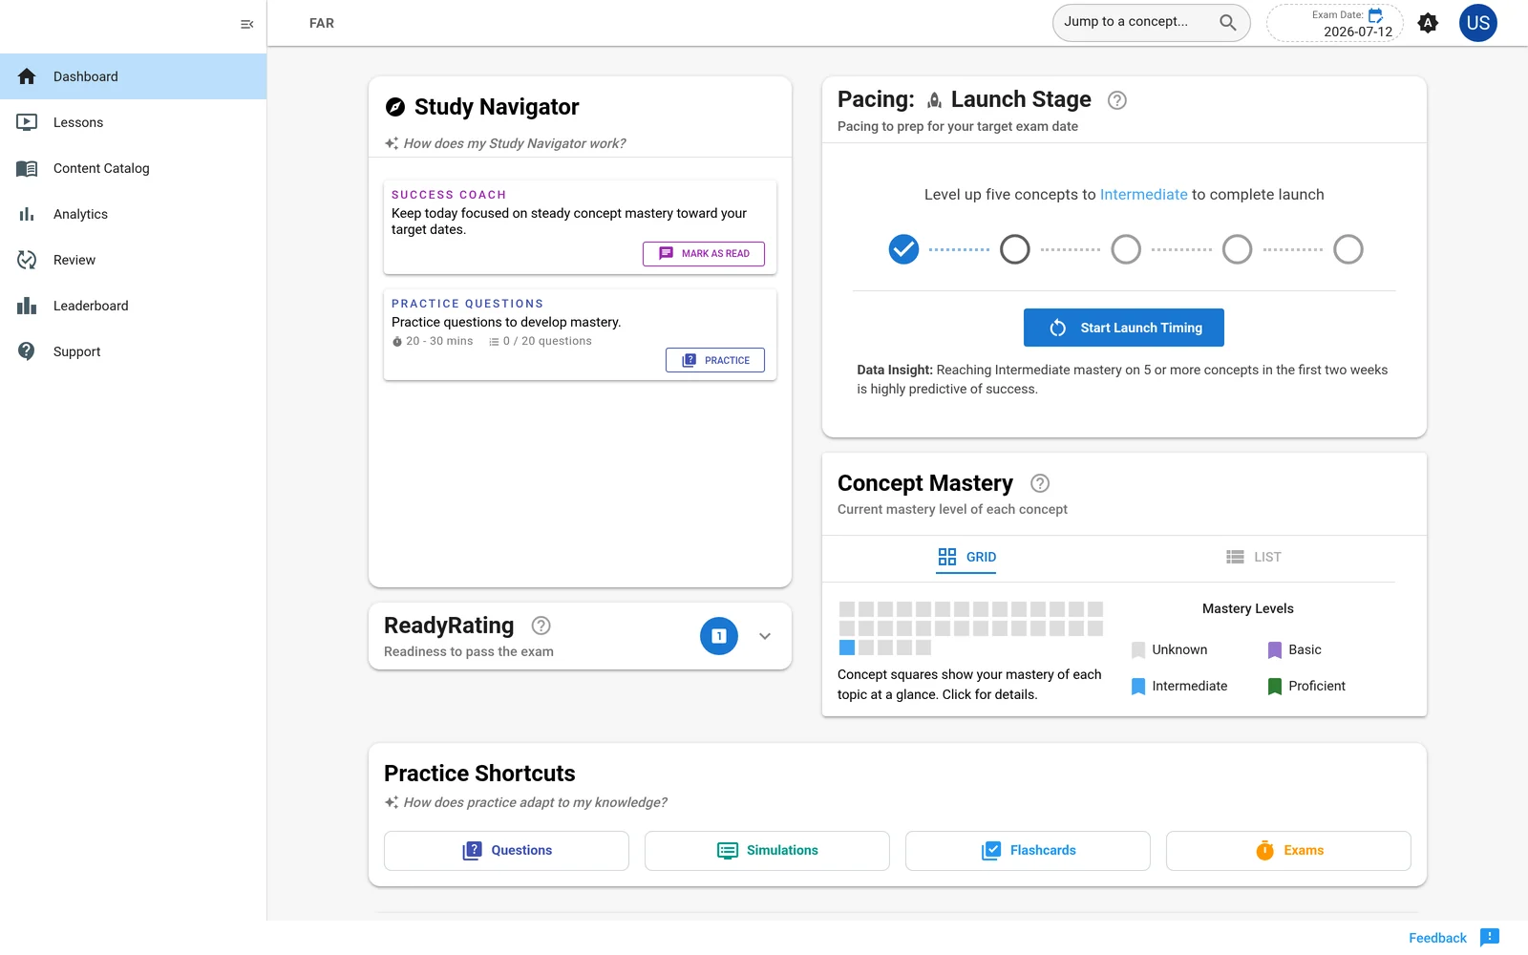Viewport: 1528px width, 955px height.
Task: Click the Launch Stage rocket icon
Action: 934,100
